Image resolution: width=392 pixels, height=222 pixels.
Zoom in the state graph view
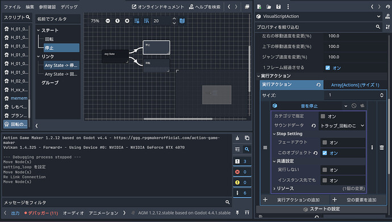coord(127,21)
